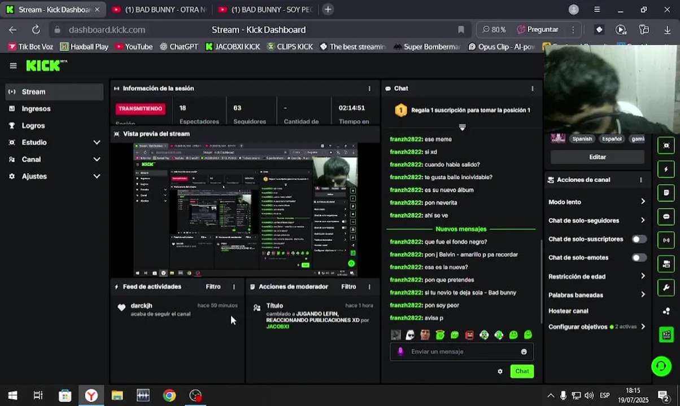This screenshot has width=680, height=406.
Task: Reload the dashboard page
Action: 36,30
